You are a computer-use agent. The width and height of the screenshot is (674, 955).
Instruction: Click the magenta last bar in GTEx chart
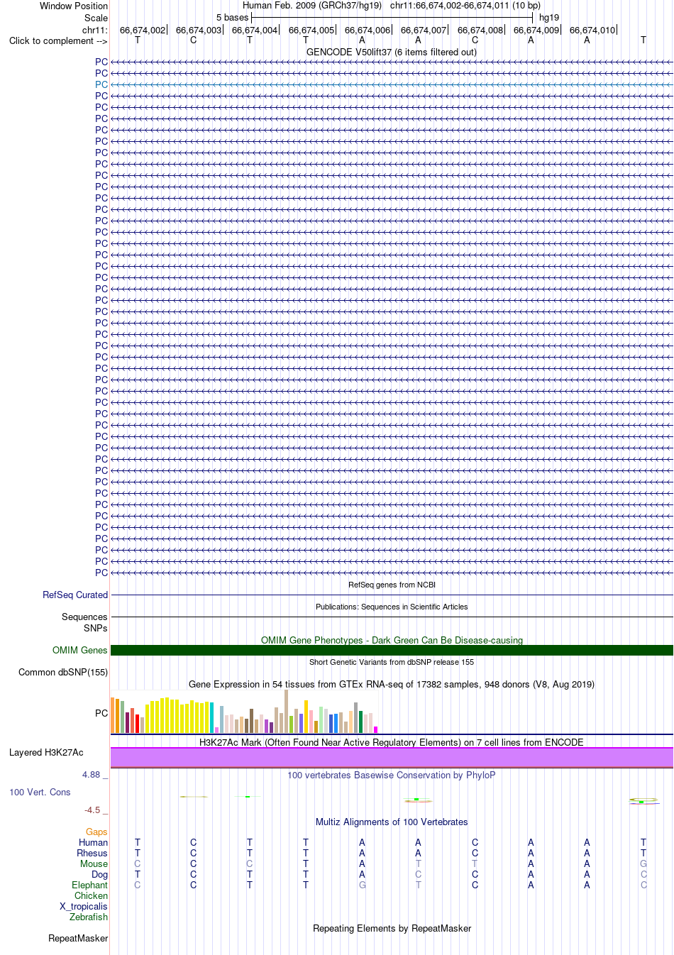376,729
